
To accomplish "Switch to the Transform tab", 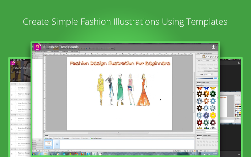I will (205, 136).
